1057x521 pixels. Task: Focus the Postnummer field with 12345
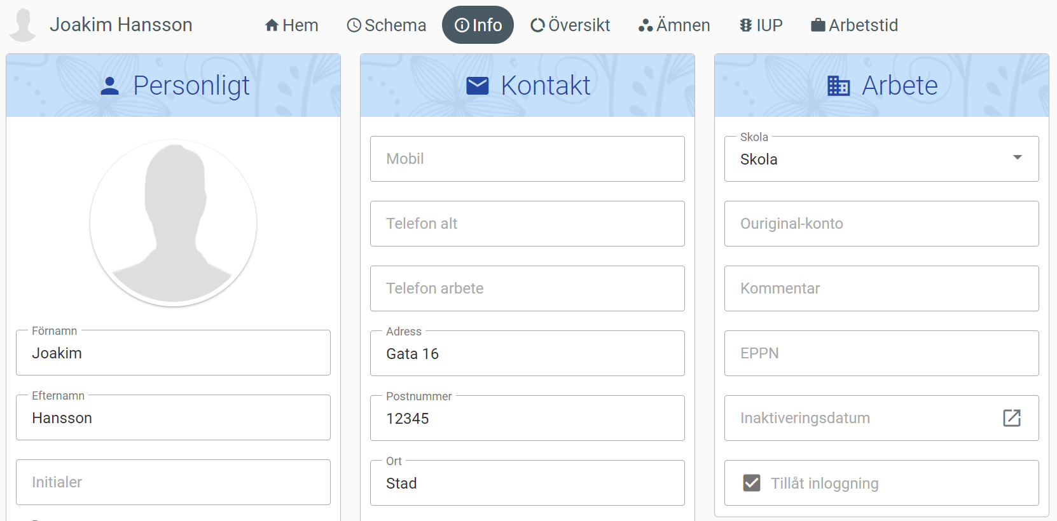527,418
